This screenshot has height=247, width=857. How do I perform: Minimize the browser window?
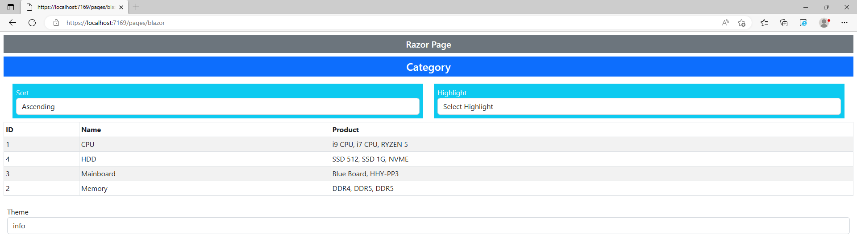pyautogui.click(x=806, y=7)
